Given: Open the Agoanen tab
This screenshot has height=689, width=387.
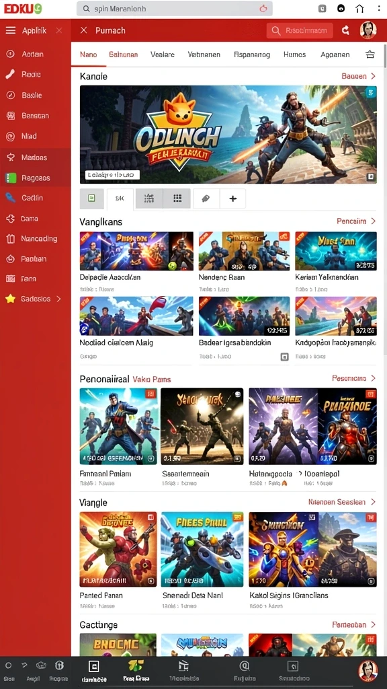Looking at the screenshot, I should pyautogui.click(x=335, y=55).
